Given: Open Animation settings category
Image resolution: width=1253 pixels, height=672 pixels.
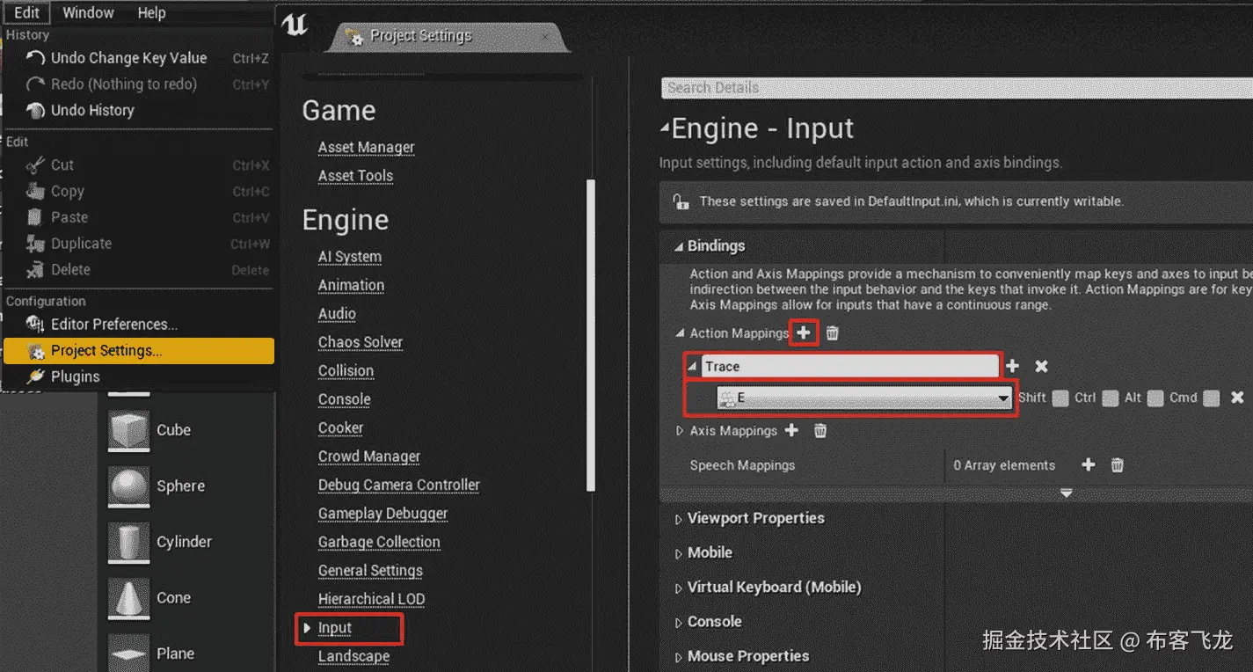Looking at the screenshot, I should pos(351,285).
